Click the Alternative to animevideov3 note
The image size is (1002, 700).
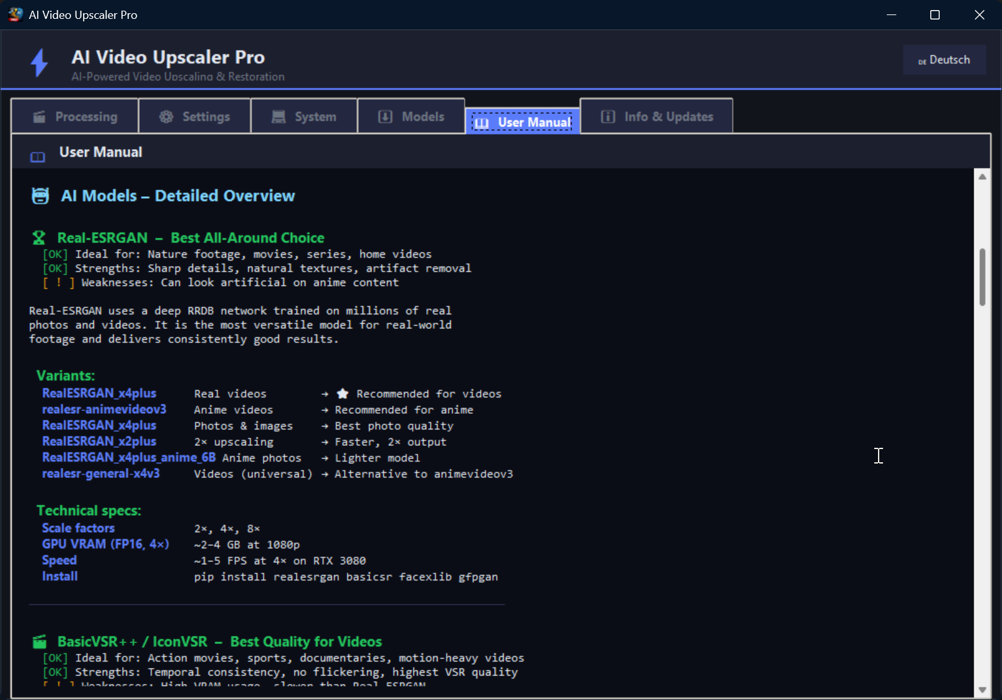coord(424,474)
